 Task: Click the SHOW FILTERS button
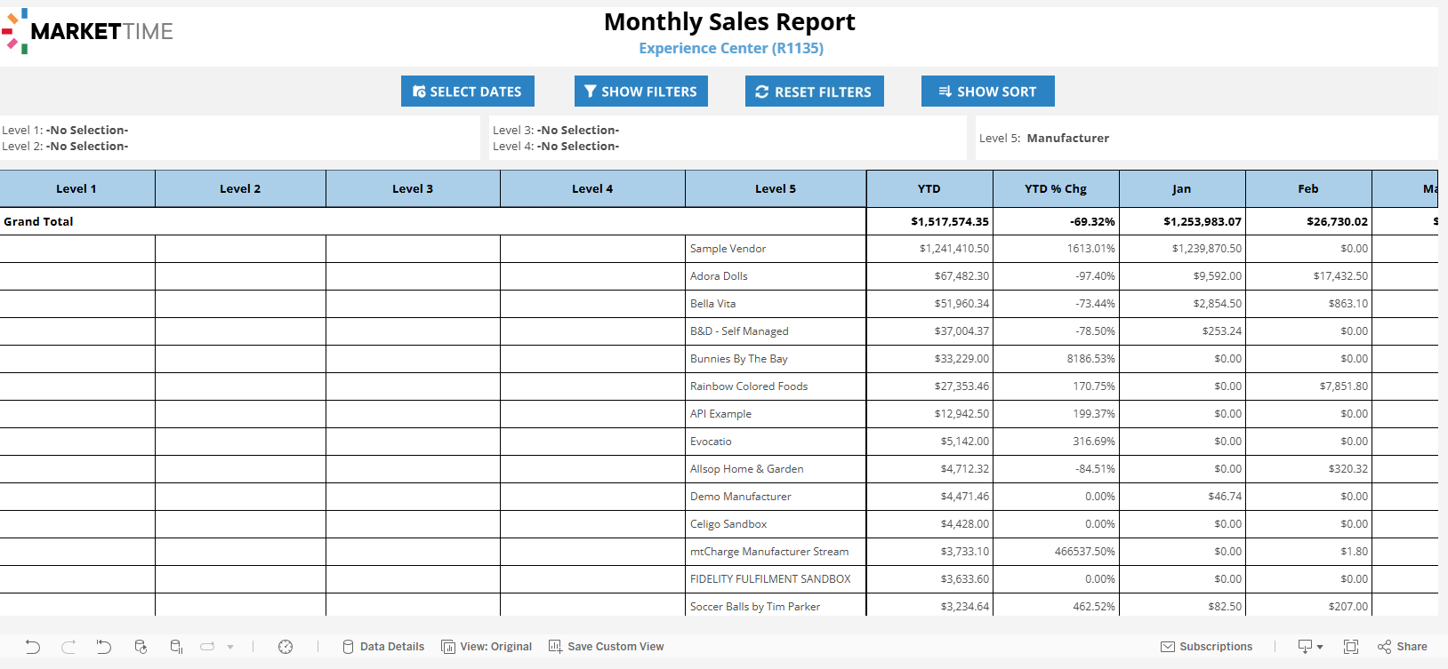640,92
